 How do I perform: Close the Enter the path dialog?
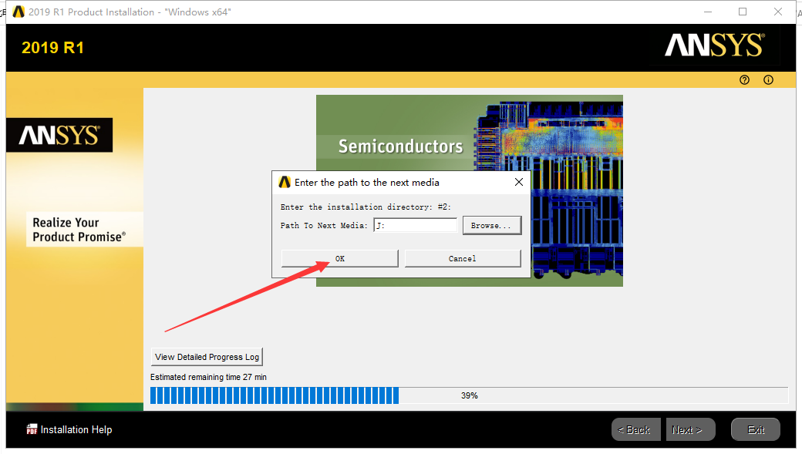pos(519,182)
